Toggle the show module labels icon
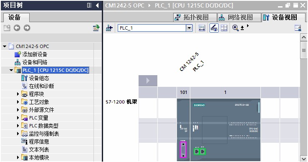 [x=214, y=28]
